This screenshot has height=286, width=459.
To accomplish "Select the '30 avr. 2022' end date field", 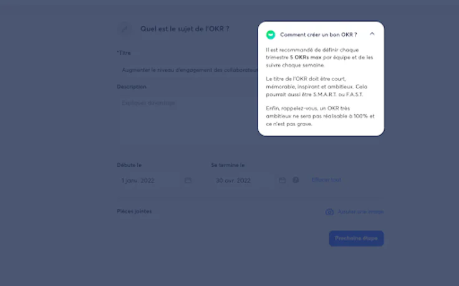I will 249,181.
